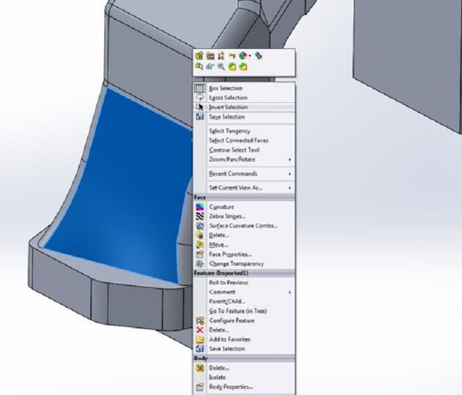Click the red X Delete icon under Feature
The height and width of the screenshot is (395, 462).
[199, 330]
